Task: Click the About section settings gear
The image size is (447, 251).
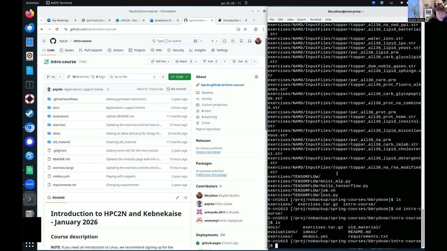Action: point(256,77)
